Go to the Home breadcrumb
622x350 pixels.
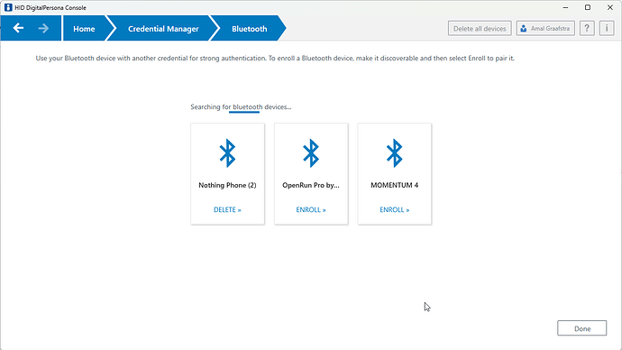84,29
